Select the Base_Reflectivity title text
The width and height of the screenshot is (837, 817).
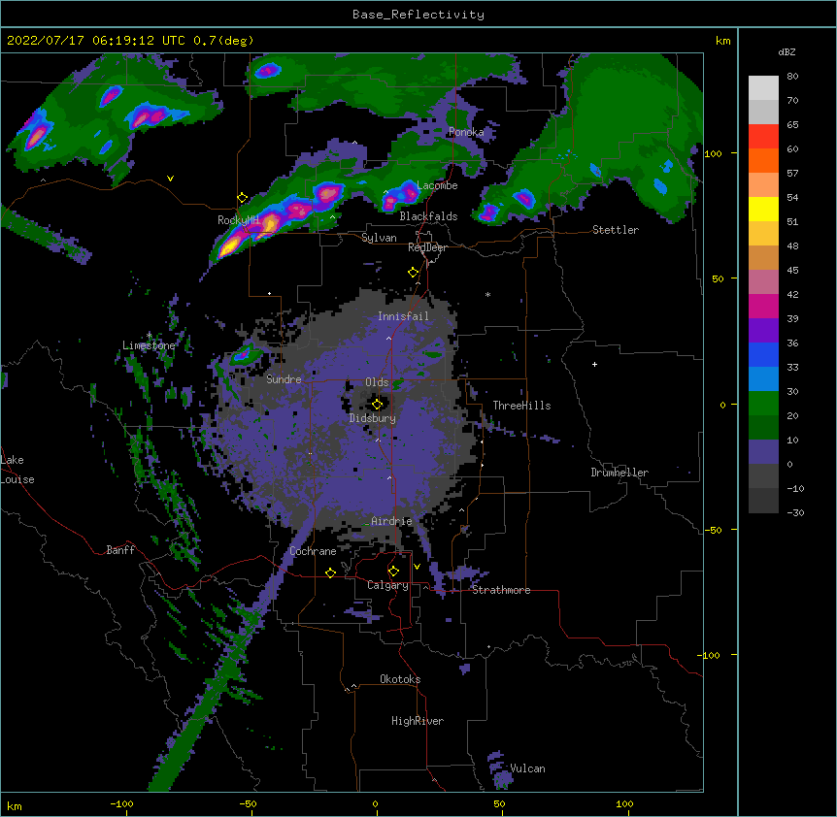tap(418, 15)
